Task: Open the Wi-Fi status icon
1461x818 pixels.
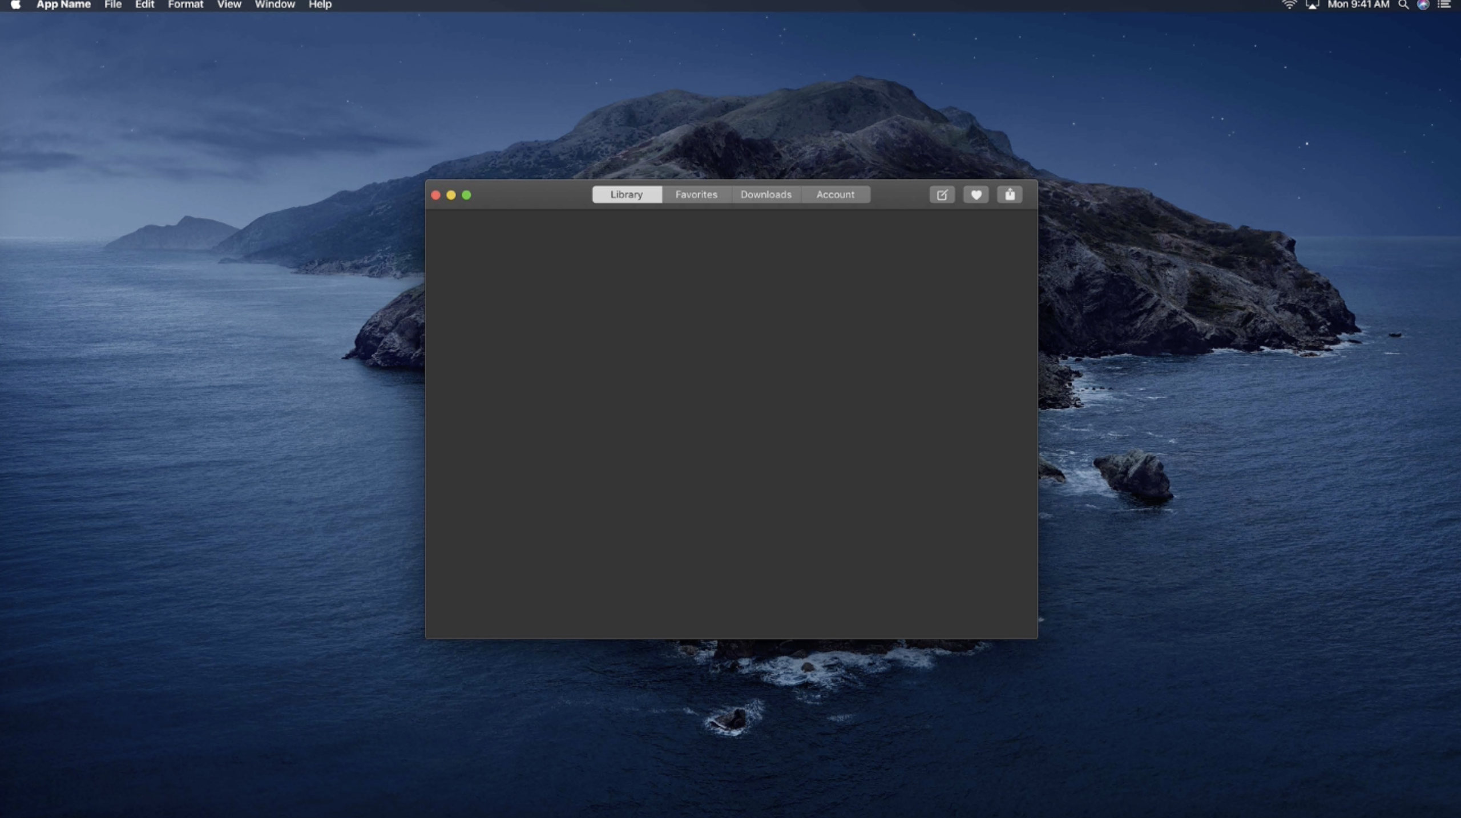Action: coord(1289,5)
